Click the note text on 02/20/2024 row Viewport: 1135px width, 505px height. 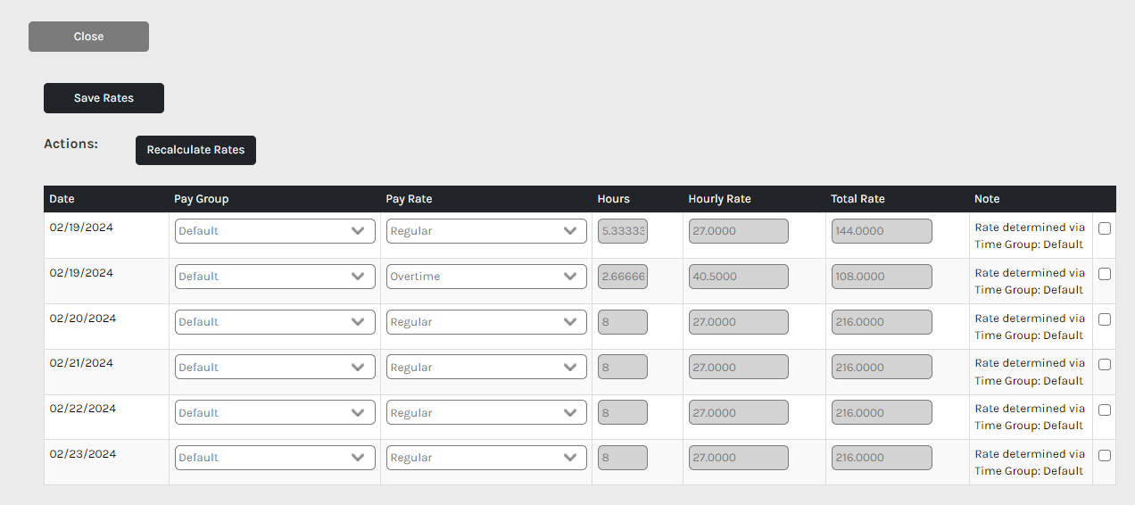tap(1030, 327)
